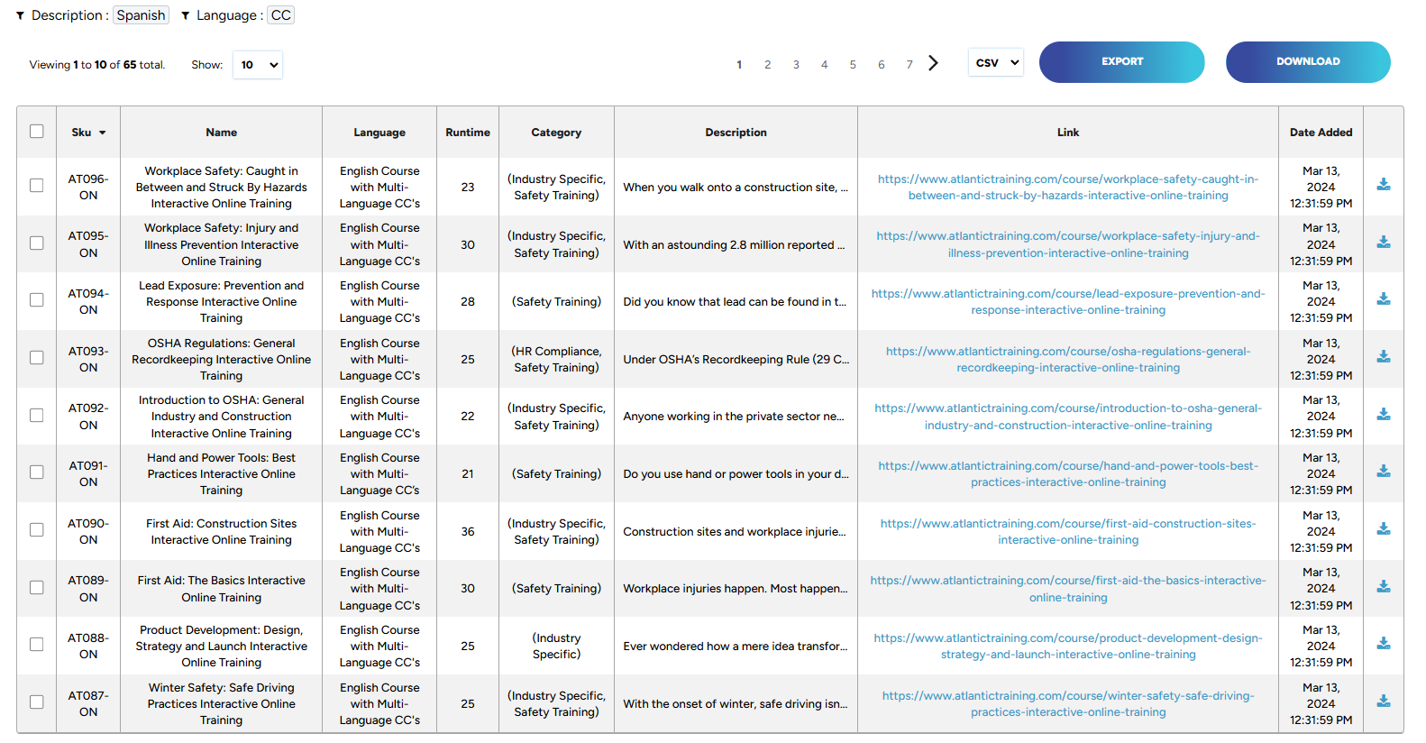Go to next page with arrow
The image size is (1426, 743).
point(934,63)
